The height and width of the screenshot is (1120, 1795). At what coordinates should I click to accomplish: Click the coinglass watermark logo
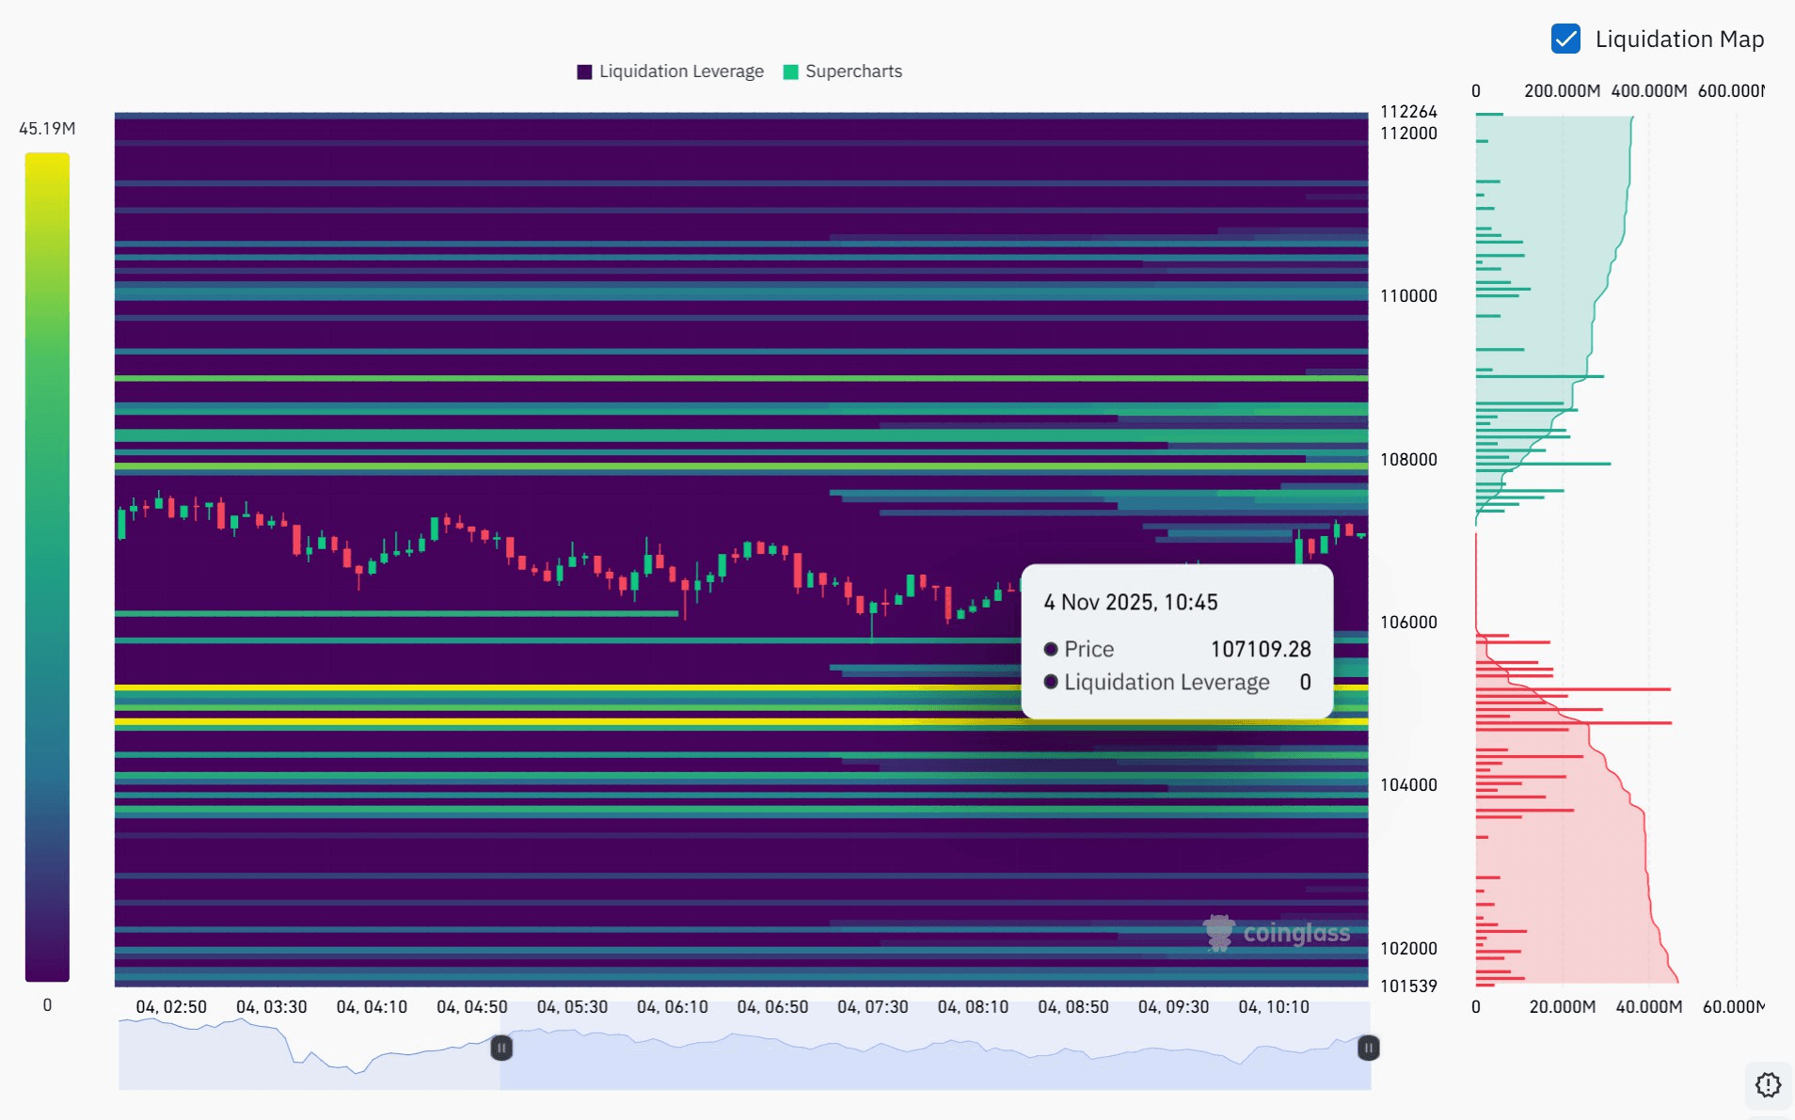1277,933
